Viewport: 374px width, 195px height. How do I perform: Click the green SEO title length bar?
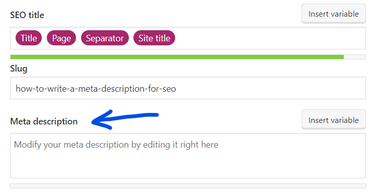click(x=177, y=57)
